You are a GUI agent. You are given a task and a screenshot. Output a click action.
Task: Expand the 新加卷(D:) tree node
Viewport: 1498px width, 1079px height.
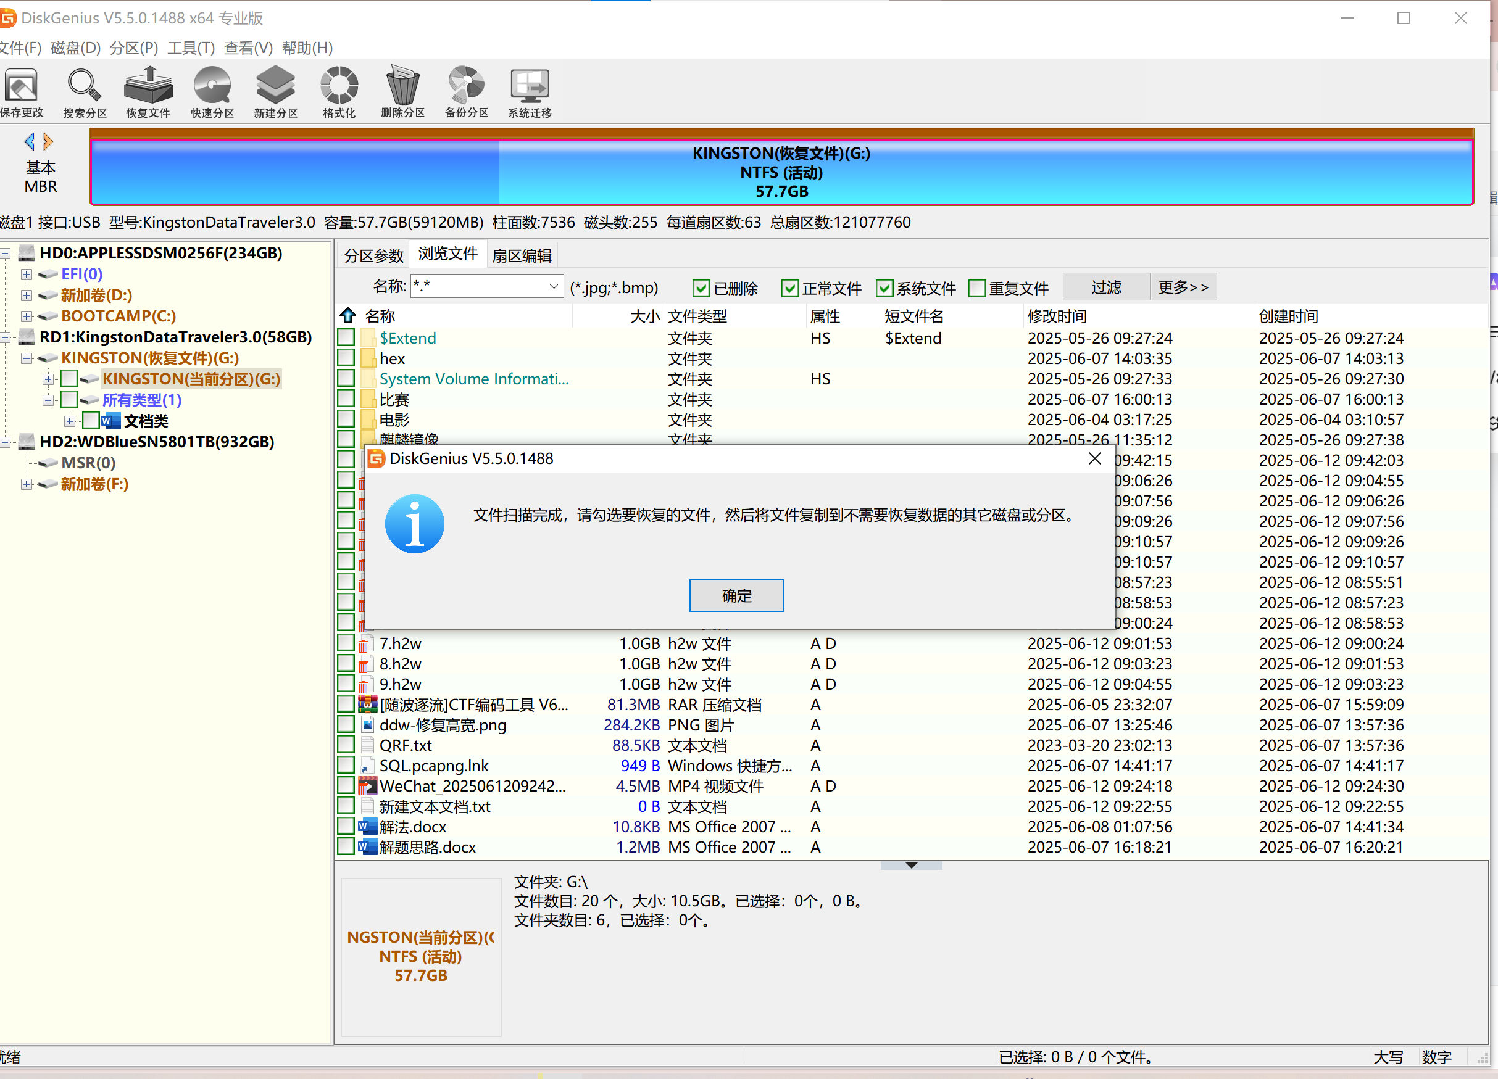pyautogui.click(x=27, y=295)
